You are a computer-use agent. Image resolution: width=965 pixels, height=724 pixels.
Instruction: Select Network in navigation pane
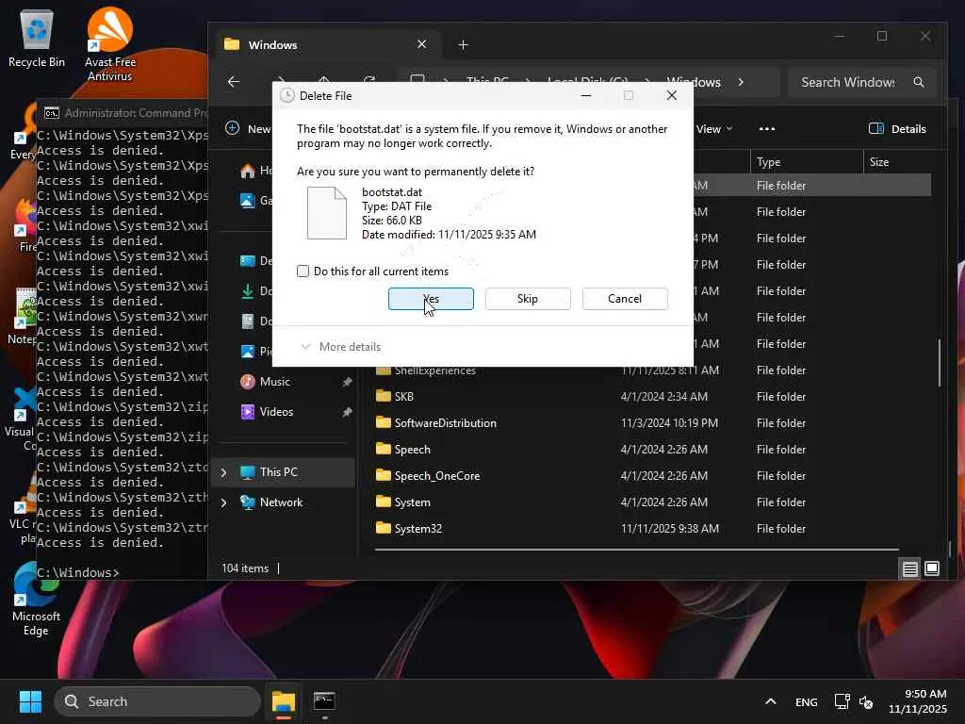[281, 502]
